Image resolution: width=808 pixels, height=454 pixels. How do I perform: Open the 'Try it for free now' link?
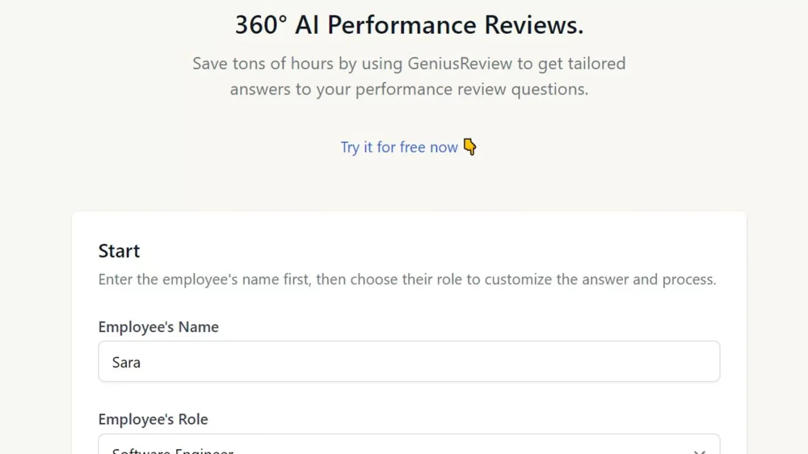pos(399,147)
